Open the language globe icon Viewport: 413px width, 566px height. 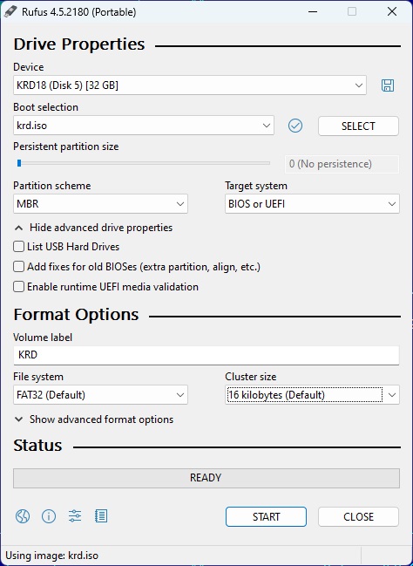[23, 516]
